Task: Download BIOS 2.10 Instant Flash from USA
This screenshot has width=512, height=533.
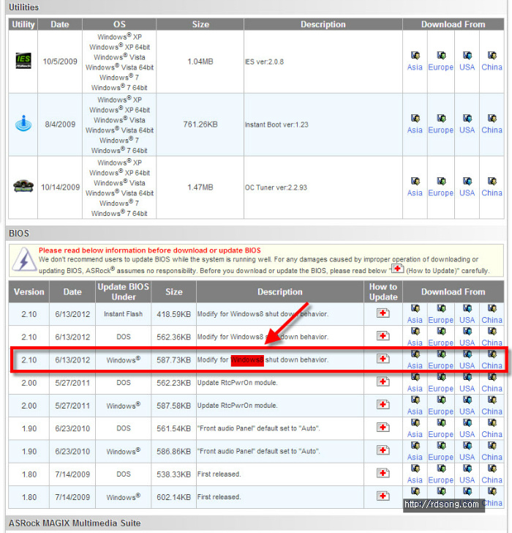Action: coord(467,314)
